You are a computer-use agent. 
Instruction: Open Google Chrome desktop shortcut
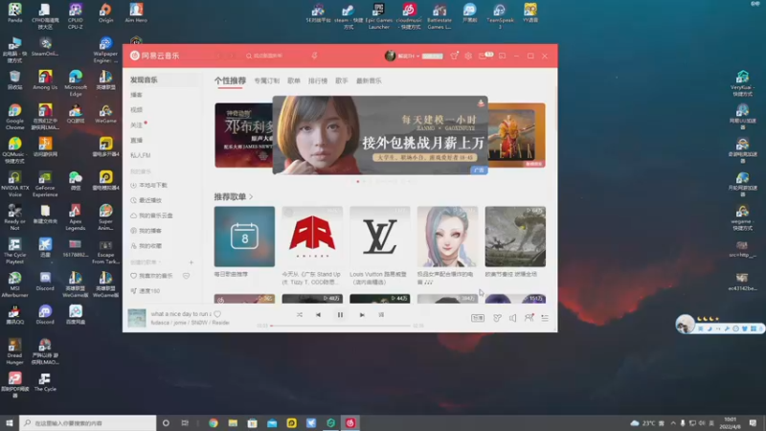click(x=14, y=117)
